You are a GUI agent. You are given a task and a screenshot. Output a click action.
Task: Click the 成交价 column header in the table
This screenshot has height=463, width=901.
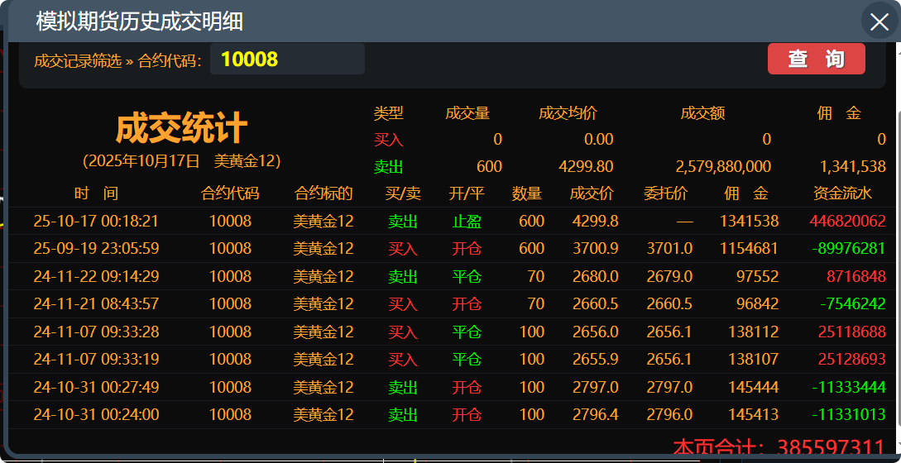pos(592,193)
